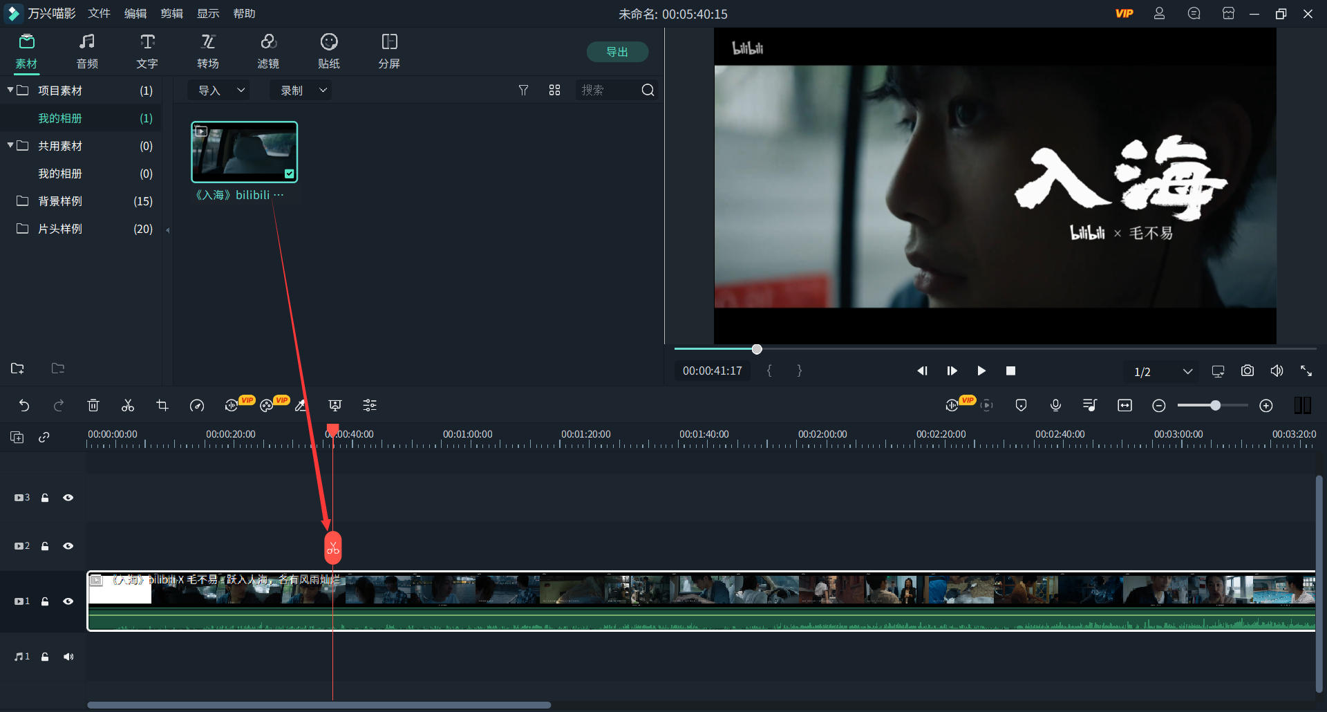Stop preview playback
Image resolution: width=1327 pixels, height=712 pixels.
pyautogui.click(x=1010, y=371)
